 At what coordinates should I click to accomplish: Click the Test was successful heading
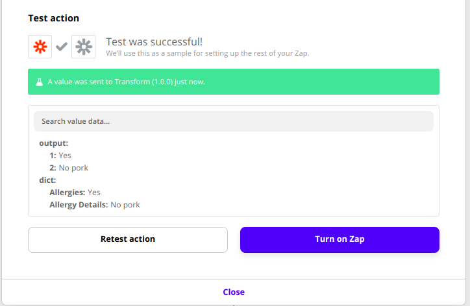point(154,42)
